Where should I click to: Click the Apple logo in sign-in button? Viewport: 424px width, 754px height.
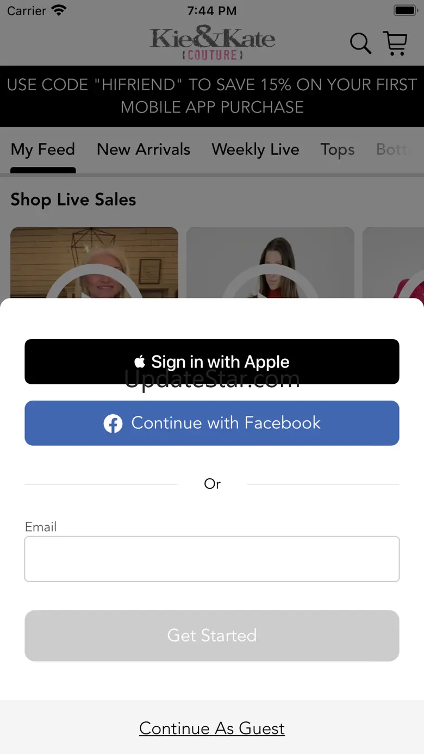click(x=140, y=362)
